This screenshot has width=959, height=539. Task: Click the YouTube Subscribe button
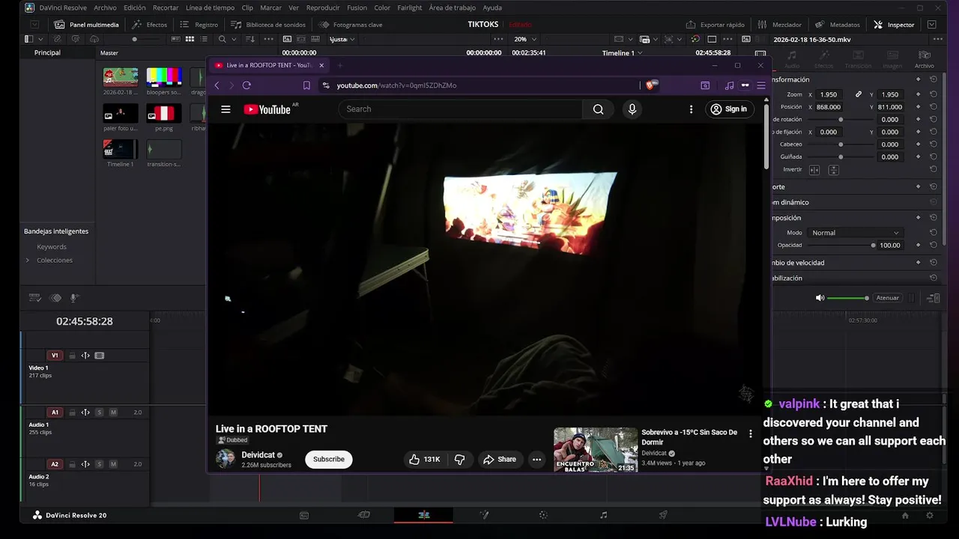(329, 459)
